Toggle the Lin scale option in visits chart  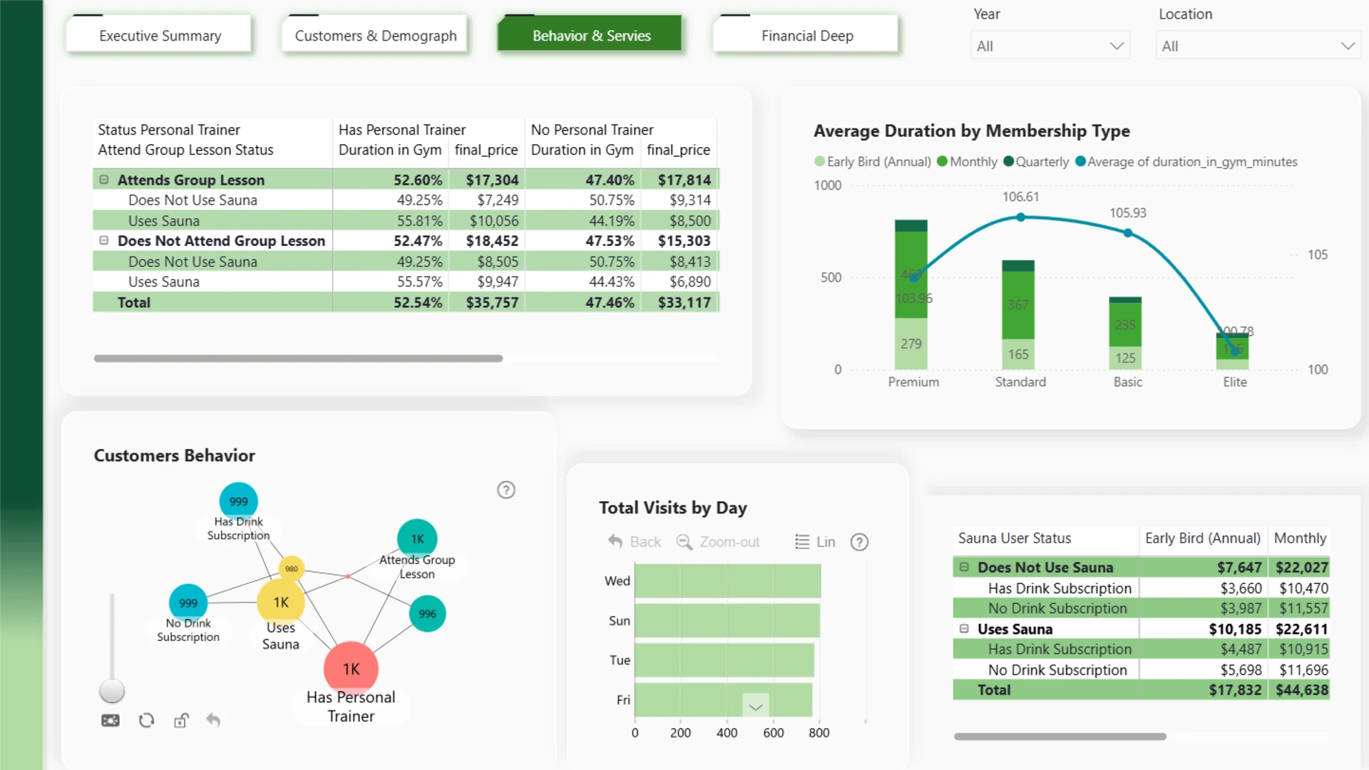tap(815, 542)
